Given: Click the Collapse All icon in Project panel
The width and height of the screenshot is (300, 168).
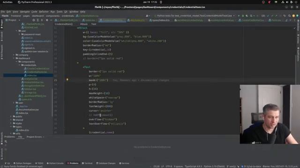Looking at the screenshot, I should (42, 20).
